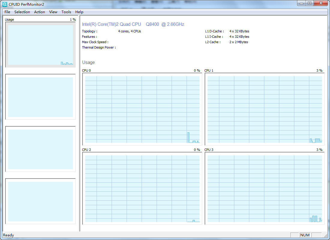Click the CPU 1 usage graph
The image size is (330, 240).
pos(265,109)
